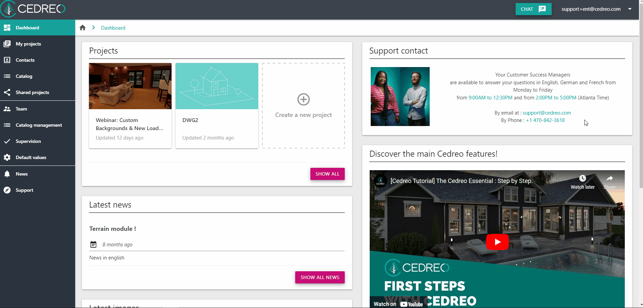Go to Contacts in the sidebar
The height and width of the screenshot is (308, 643).
[x=37, y=60]
